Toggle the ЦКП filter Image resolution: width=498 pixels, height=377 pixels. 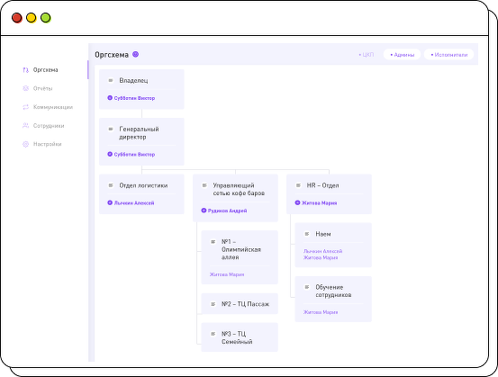367,55
